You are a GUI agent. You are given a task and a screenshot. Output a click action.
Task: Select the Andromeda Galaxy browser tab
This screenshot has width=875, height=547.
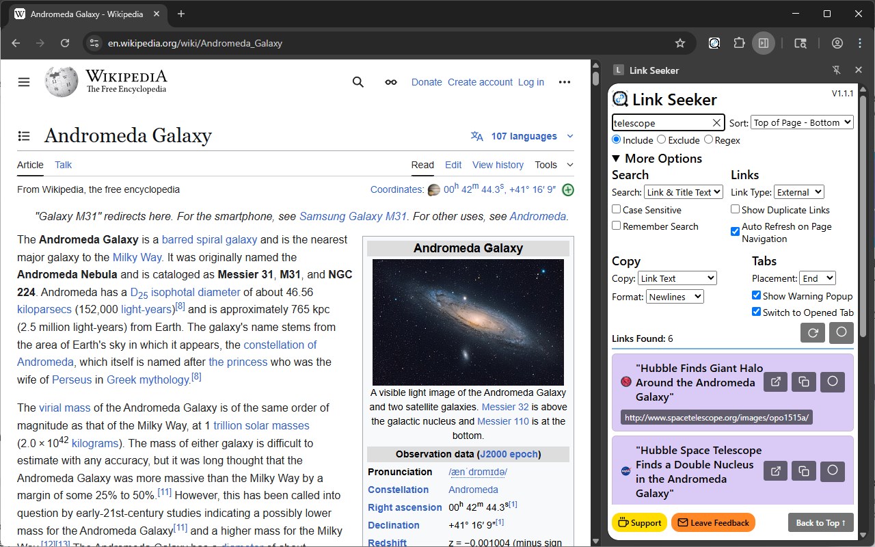click(x=86, y=14)
